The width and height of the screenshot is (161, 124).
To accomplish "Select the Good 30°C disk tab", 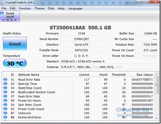I will tap(10, 16).
